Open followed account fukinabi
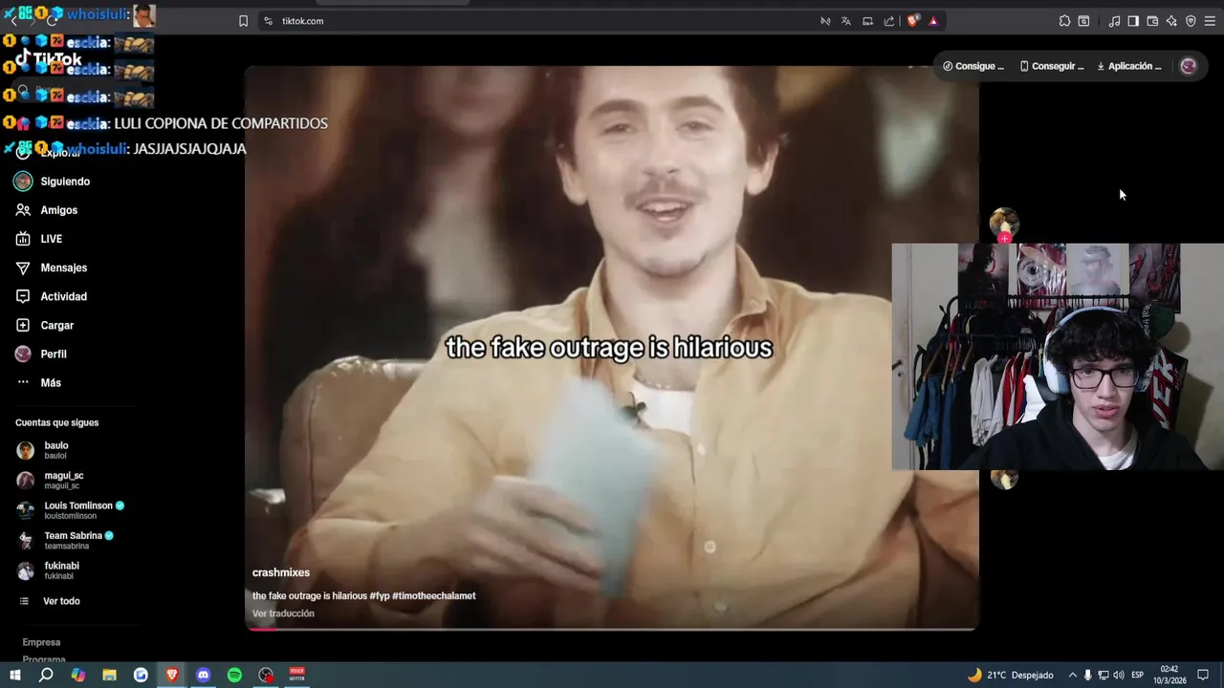1224x688 pixels. point(48,570)
